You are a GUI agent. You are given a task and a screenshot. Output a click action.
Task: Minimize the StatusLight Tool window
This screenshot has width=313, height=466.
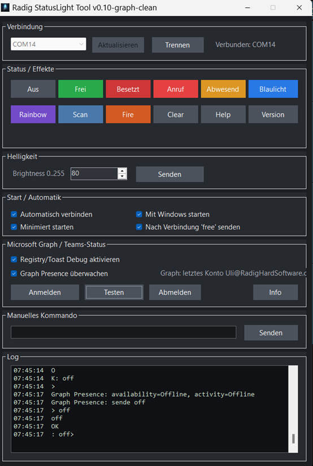(x=247, y=8)
